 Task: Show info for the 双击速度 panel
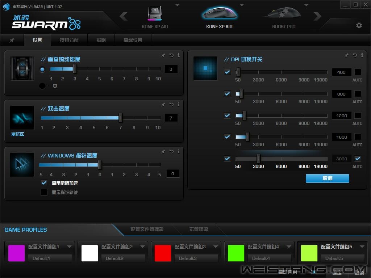coord(179,105)
